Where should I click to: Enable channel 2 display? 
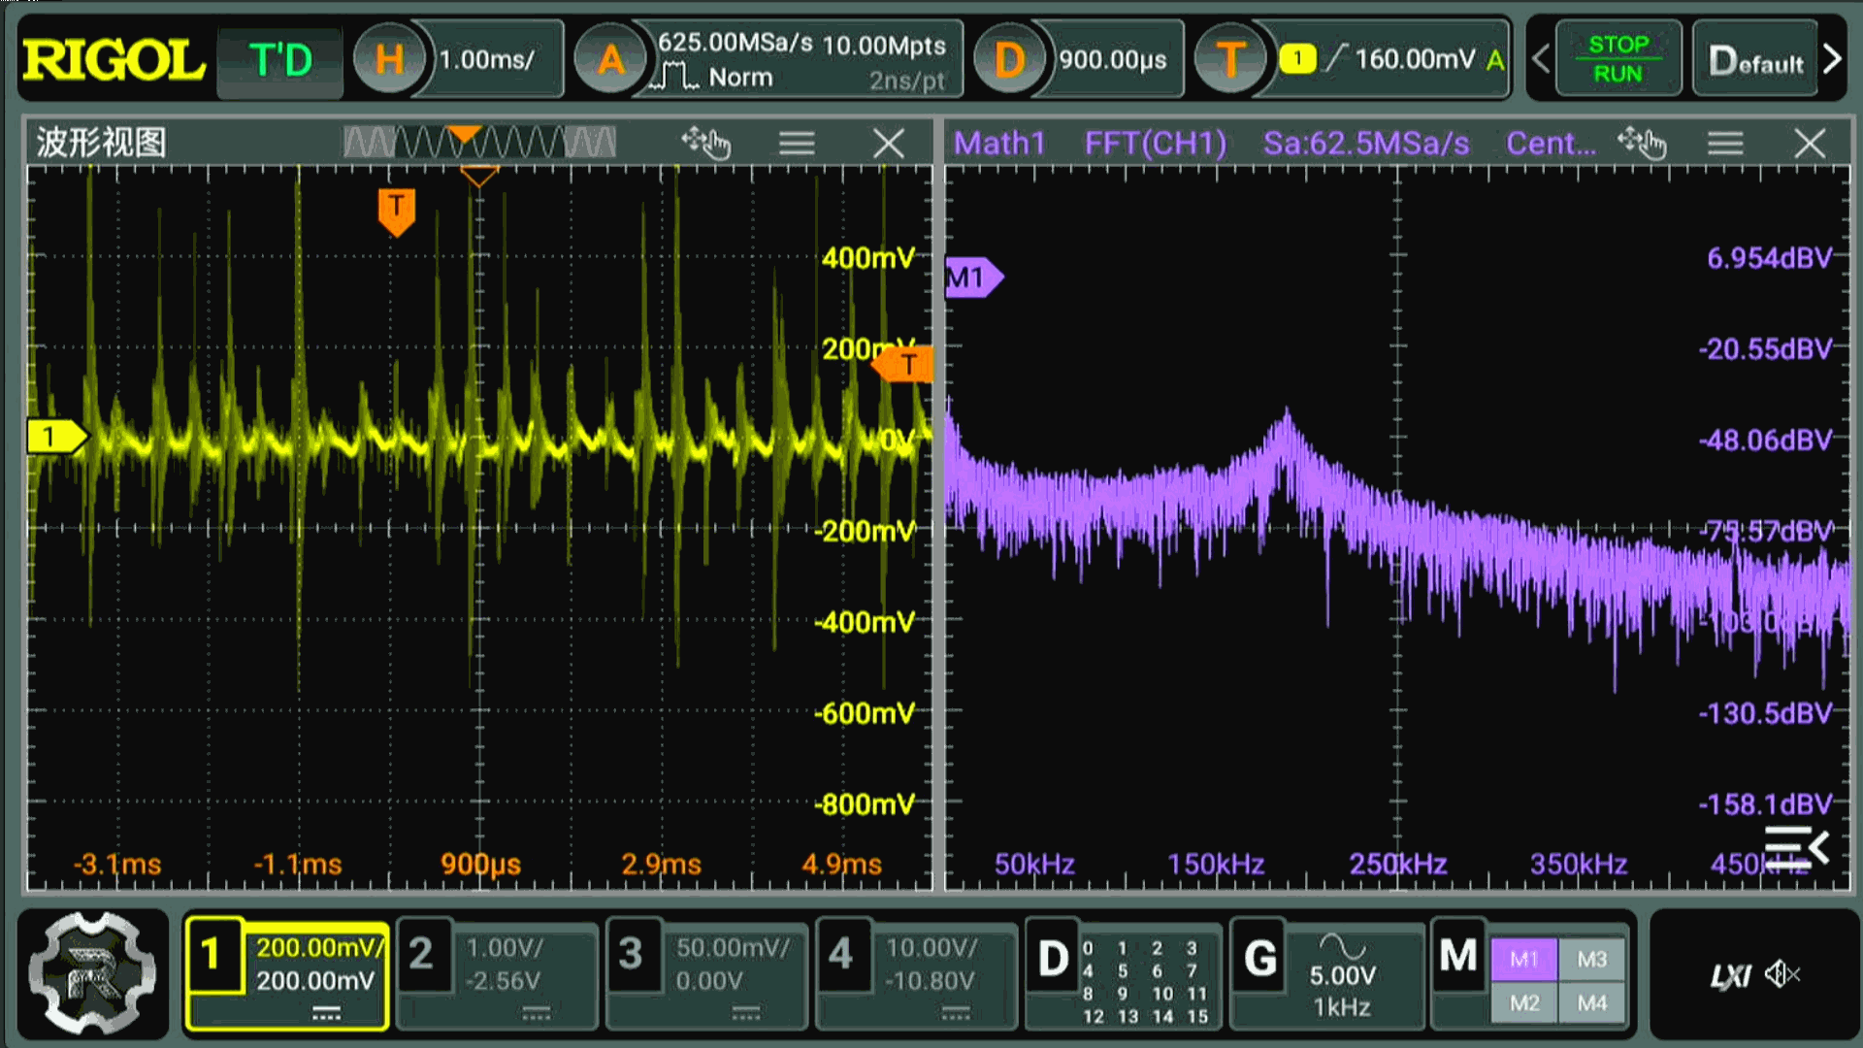(421, 956)
